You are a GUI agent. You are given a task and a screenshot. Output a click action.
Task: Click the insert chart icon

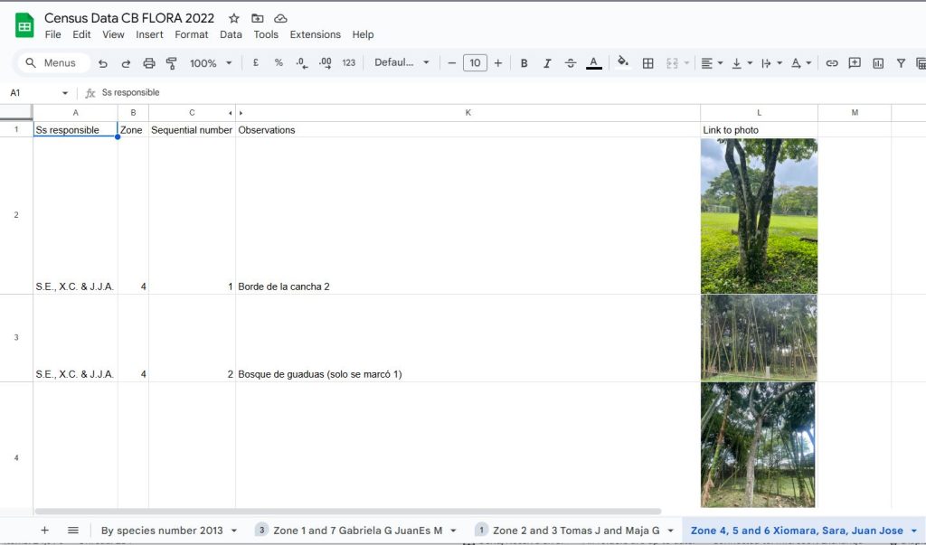point(878,63)
